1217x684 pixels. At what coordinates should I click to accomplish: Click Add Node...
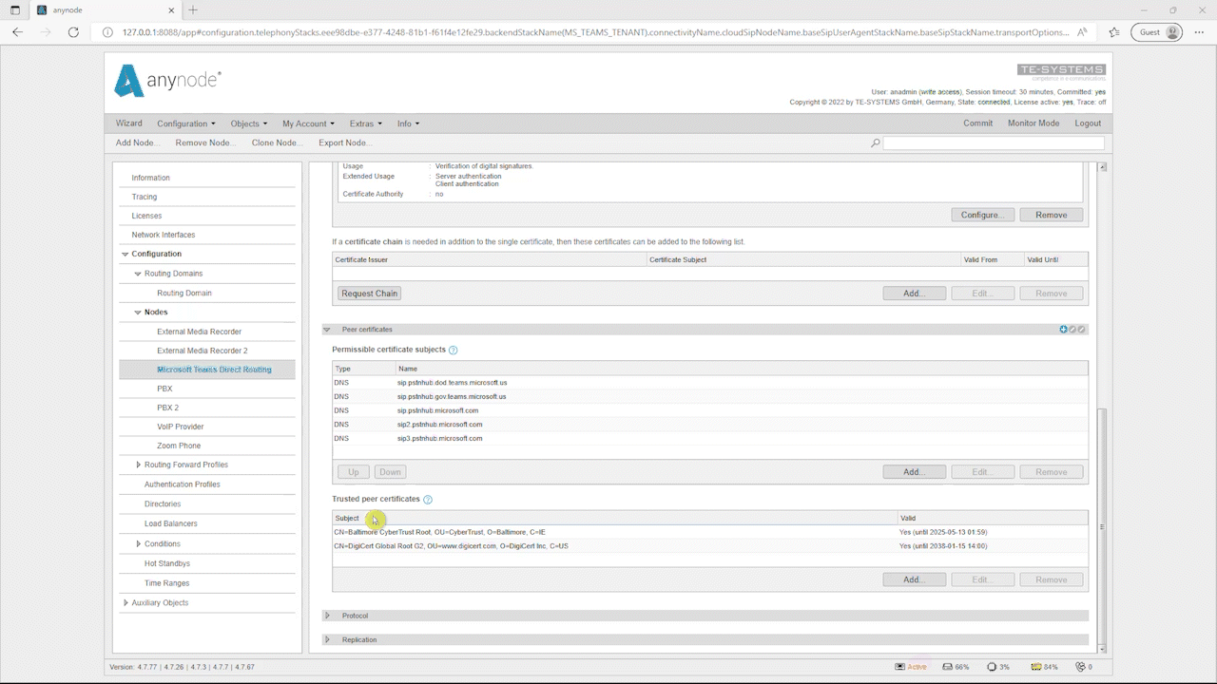(x=137, y=143)
